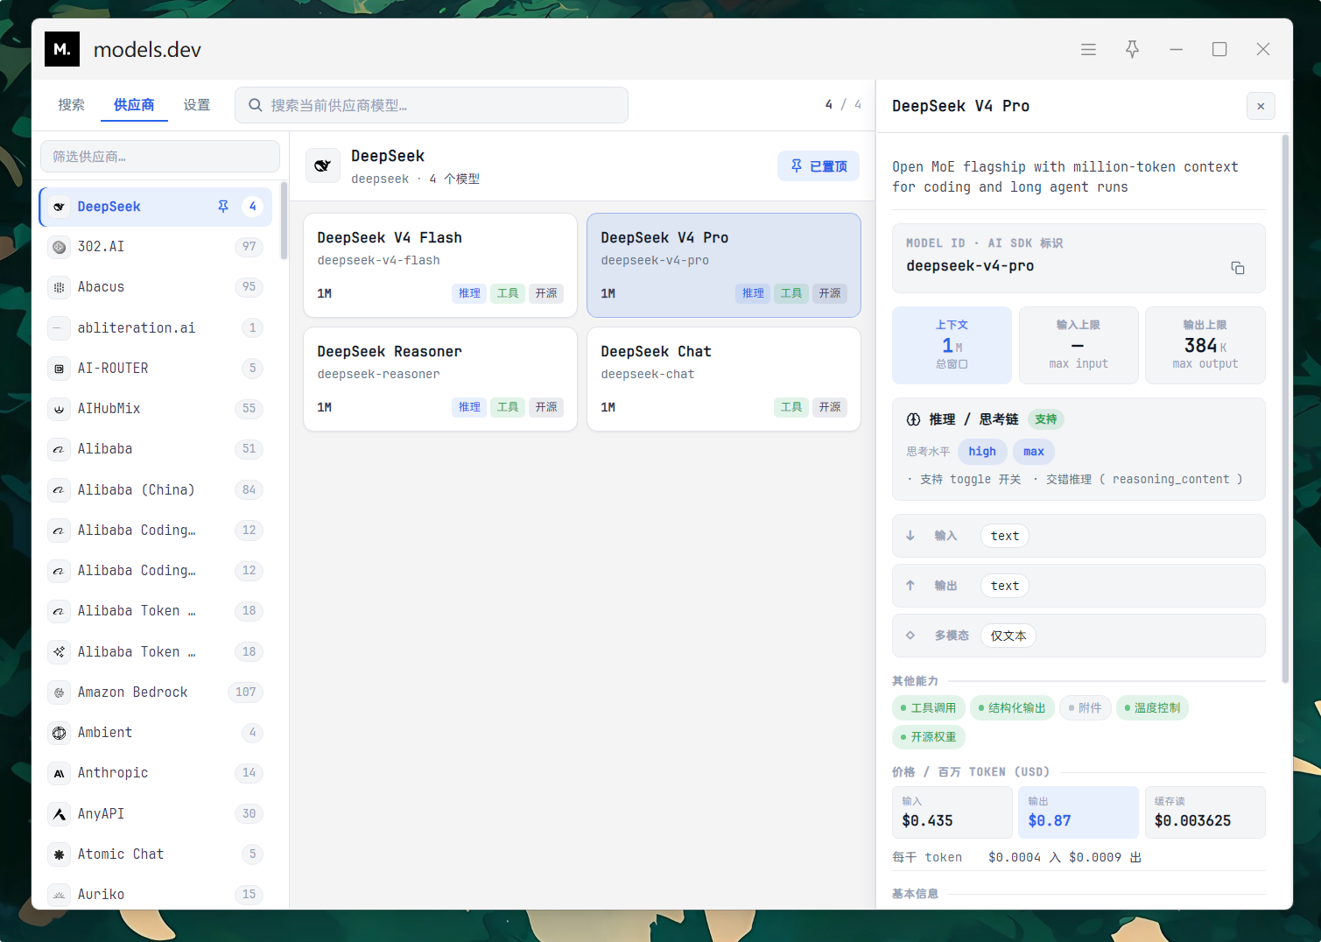Viewport: 1321px width, 942px height.
Task: Open the hamburger menu icon in title bar
Action: [x=1088, y=50]
